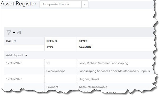Click the Accounts Receivable account cell
The width and height of the screenshot is (163, 99).
(93, 87)
